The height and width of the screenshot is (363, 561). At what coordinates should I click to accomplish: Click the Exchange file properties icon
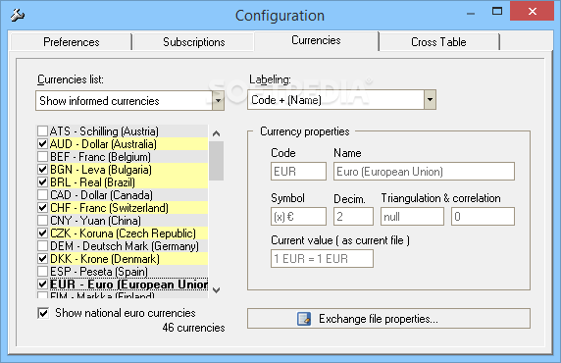click(304, 319)
